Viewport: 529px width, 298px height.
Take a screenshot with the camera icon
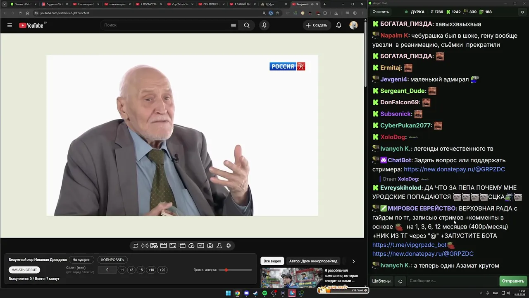tap(210, 246)
